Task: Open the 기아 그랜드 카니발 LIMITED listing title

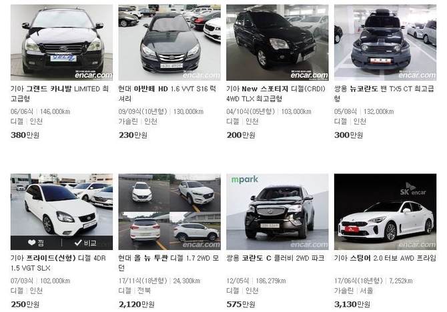Action: click(x=59, y=94)
